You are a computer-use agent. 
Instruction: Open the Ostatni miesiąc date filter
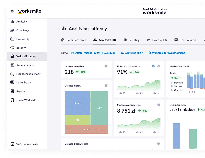93,53
